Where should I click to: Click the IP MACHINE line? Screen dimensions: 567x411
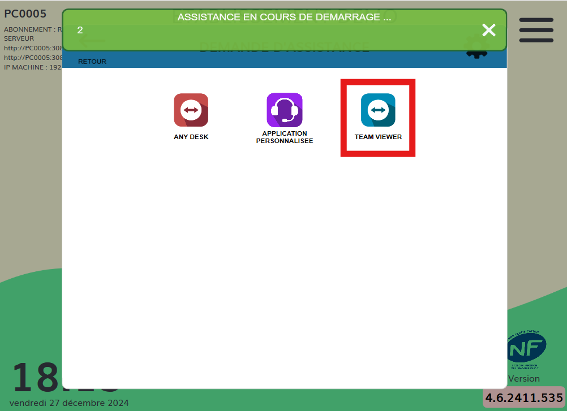coord(33,67)
